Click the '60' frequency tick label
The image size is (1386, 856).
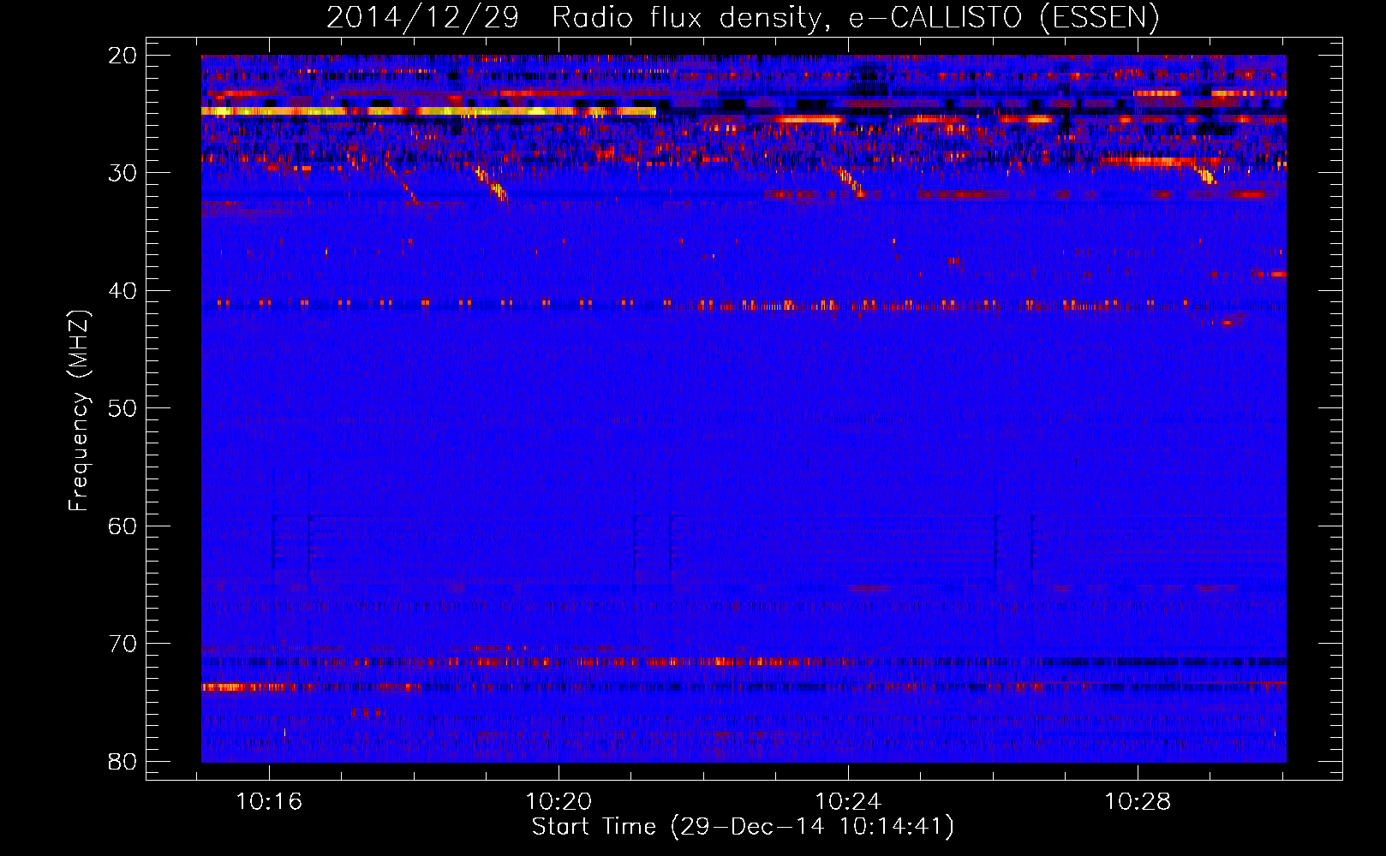point(123,526)
